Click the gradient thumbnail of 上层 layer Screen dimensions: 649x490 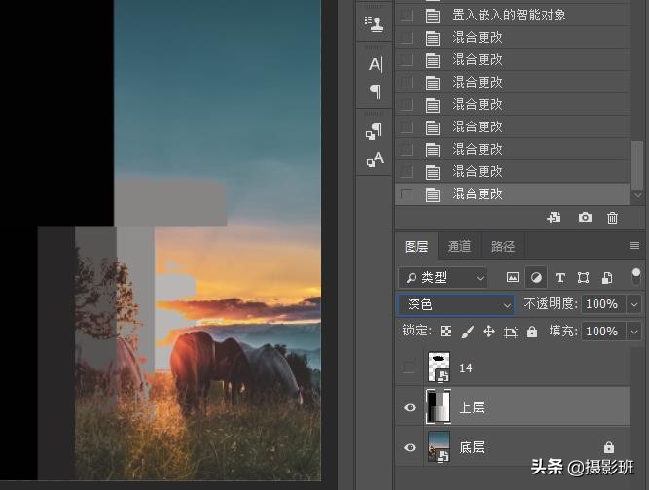(438, 406)
